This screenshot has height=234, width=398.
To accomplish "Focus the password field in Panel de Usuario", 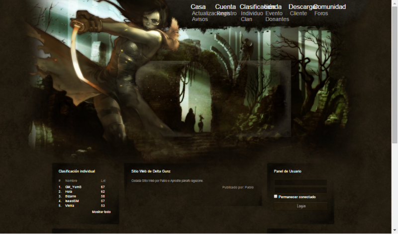I will click(300, 190).
